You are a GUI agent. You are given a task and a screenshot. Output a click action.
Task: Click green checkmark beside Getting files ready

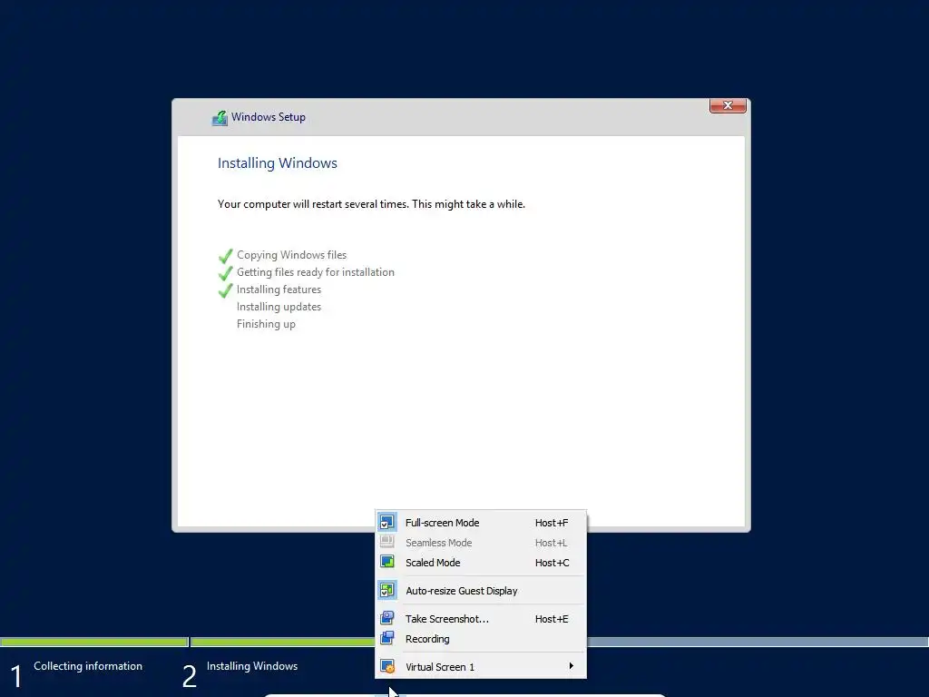pyautogui.click(x=225, y=273)
